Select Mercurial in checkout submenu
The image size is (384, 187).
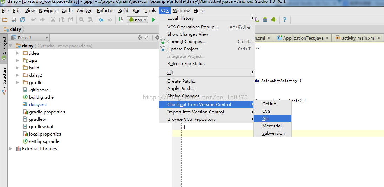[273, 126]
